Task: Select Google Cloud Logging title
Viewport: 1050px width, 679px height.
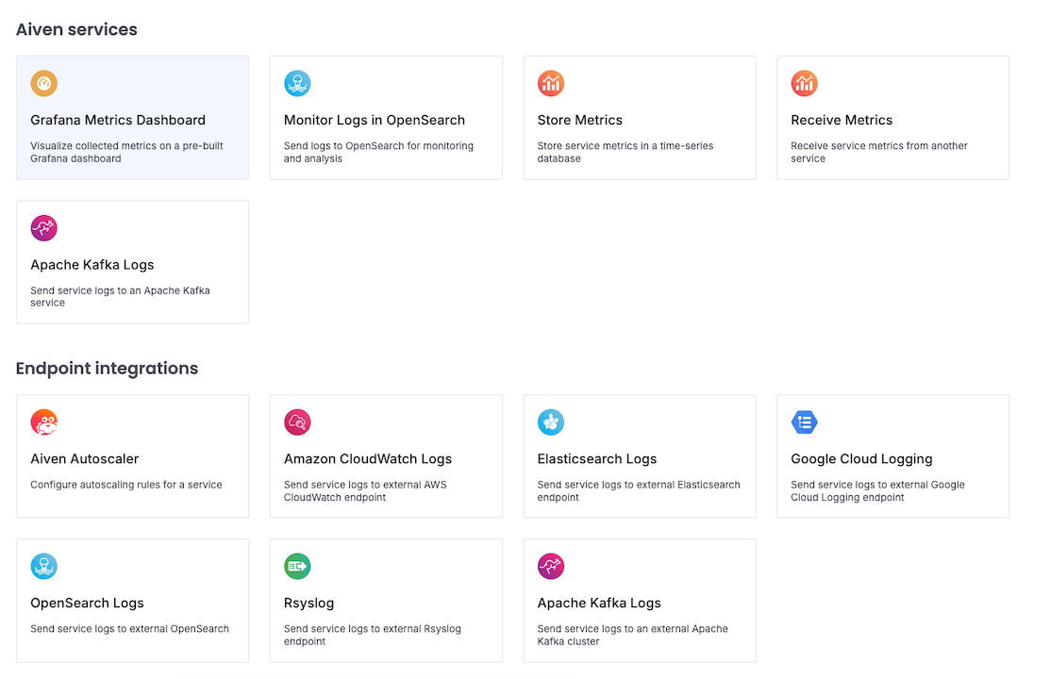Action: 862,458
